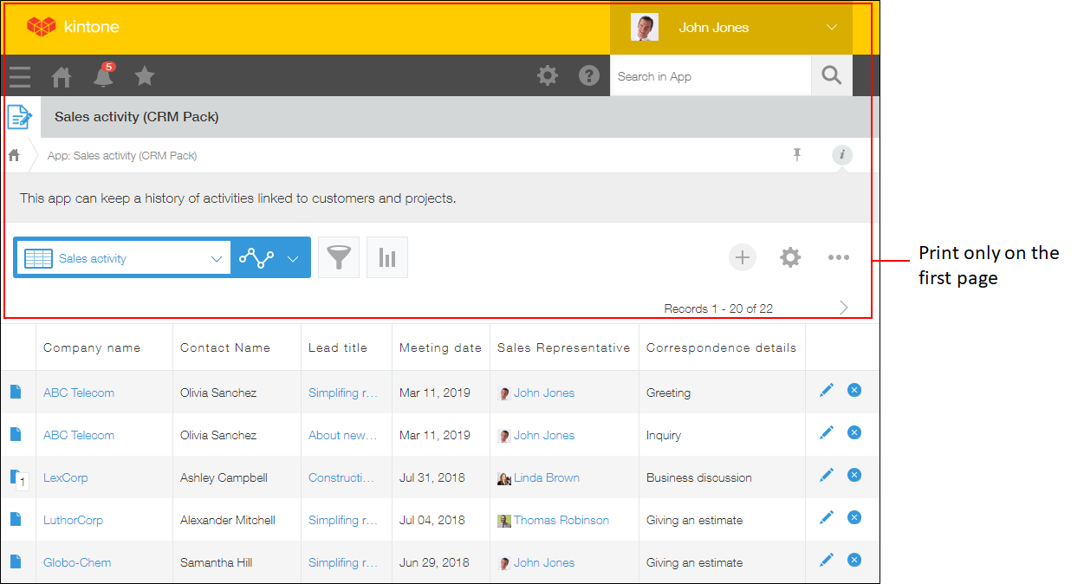
Task: Go to the portal home icon
Action: [62, 77]
